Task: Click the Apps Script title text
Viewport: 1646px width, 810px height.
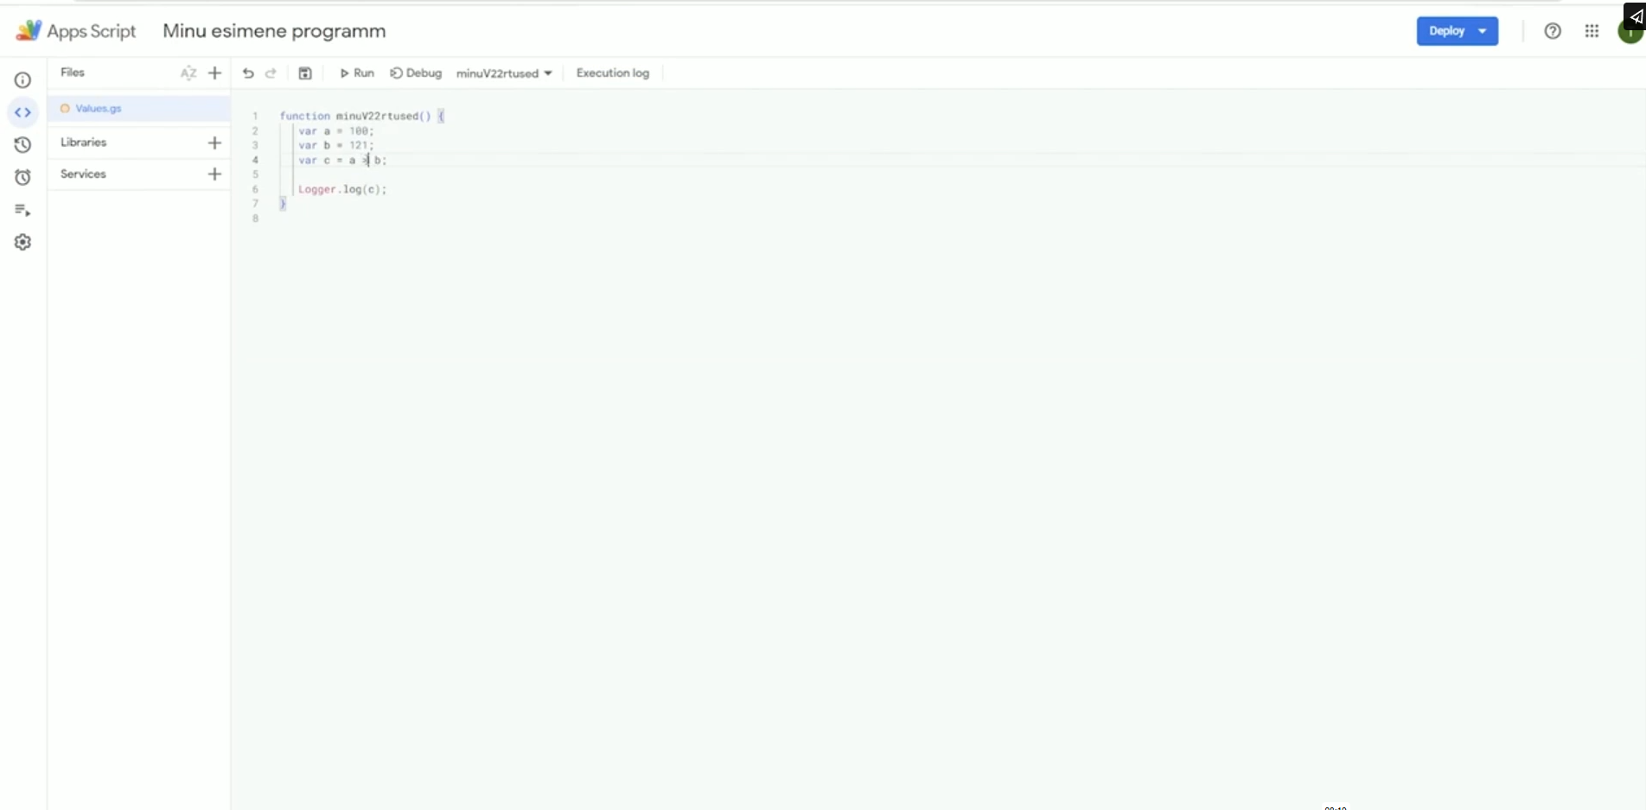Action: pos(92,31)
